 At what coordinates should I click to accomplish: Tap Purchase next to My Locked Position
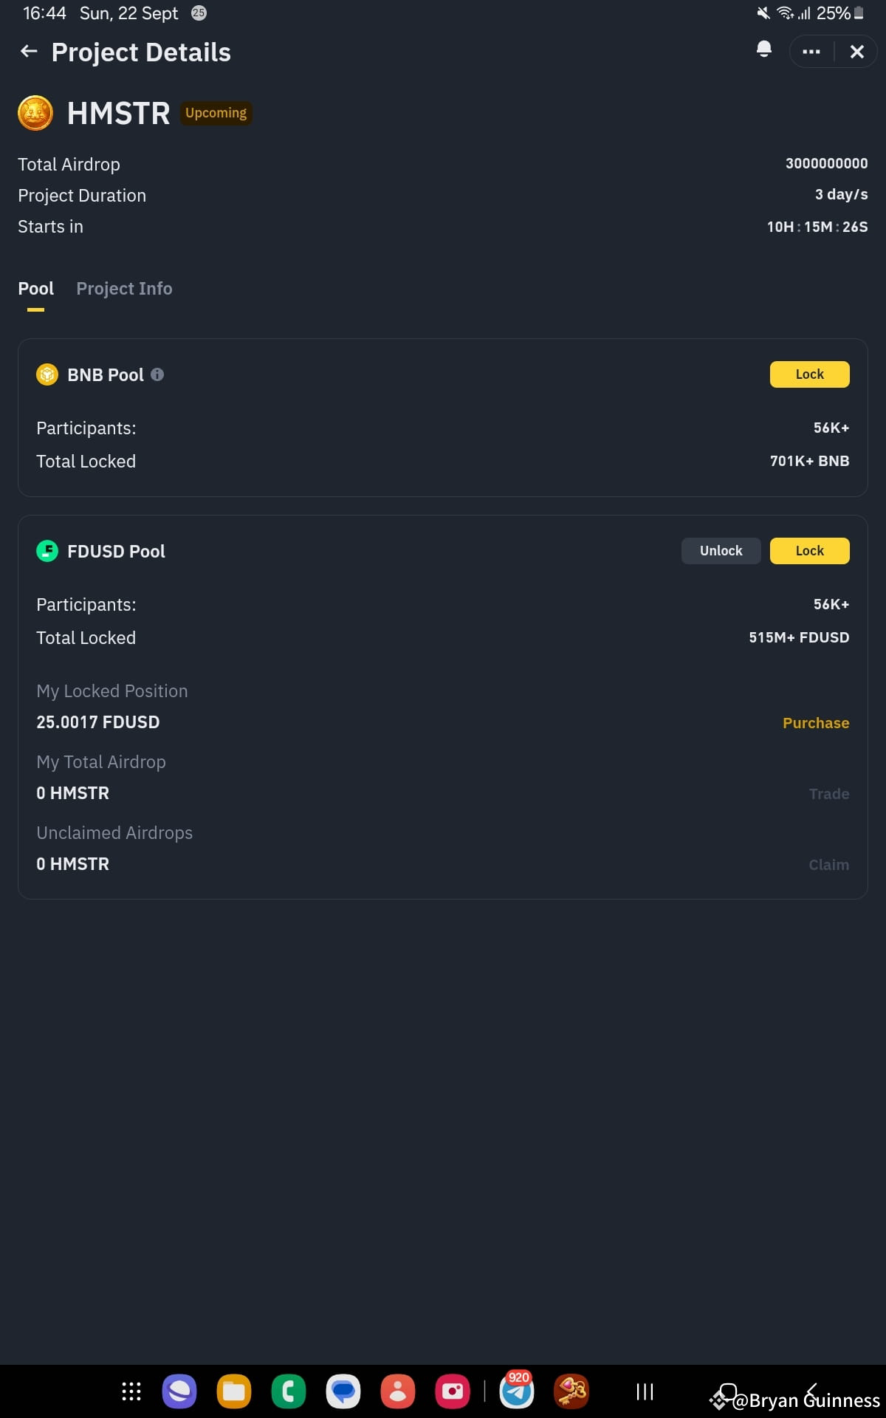(x=815, y=723)
